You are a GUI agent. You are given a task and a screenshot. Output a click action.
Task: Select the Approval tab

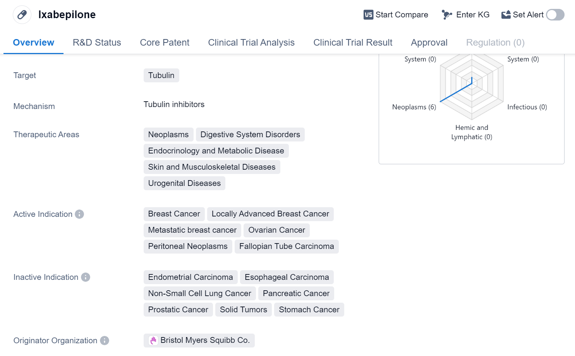coord(429,43)
